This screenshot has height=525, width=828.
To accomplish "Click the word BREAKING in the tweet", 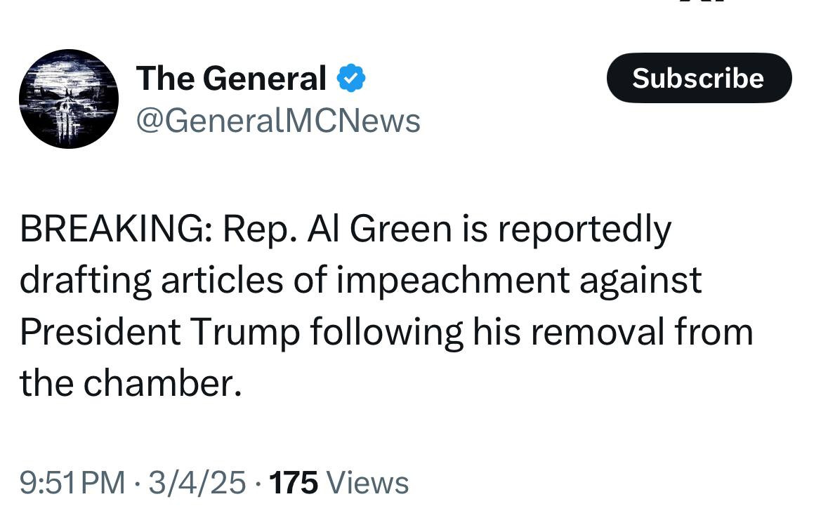I will coord(112,228).
